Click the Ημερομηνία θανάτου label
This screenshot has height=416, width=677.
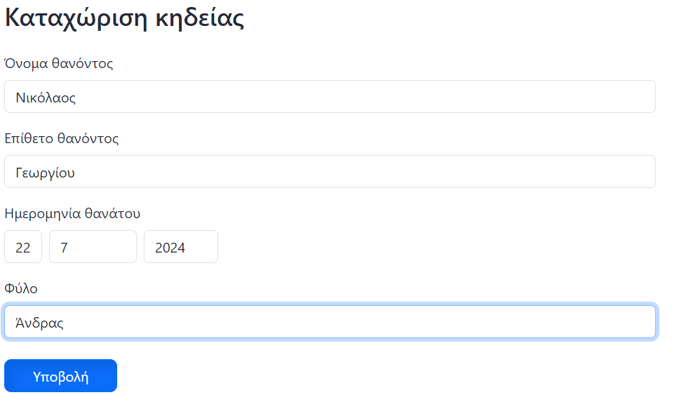point(72,214)
